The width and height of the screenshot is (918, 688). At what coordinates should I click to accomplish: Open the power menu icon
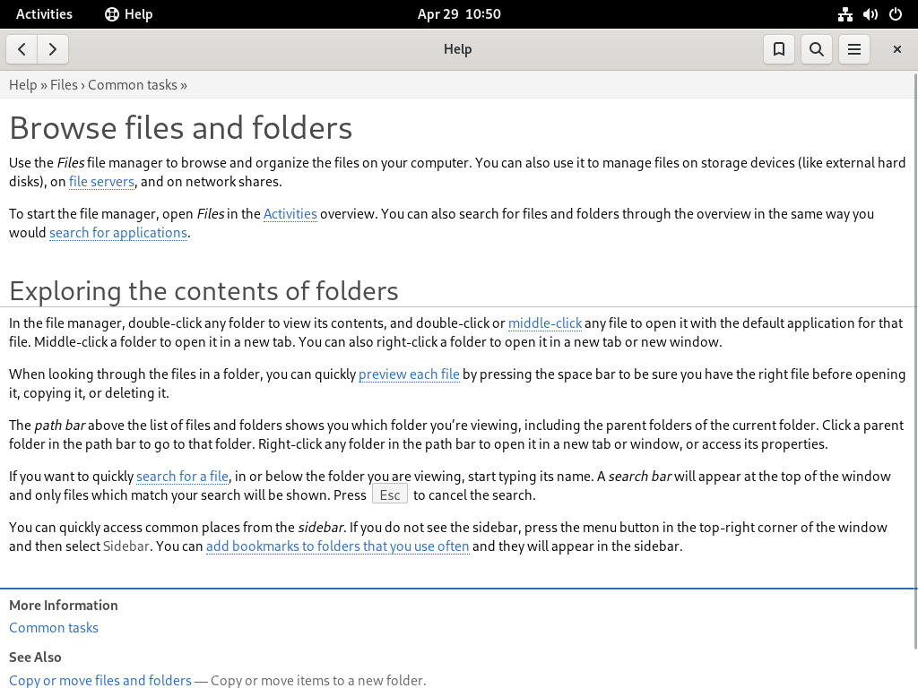point(896,14)
